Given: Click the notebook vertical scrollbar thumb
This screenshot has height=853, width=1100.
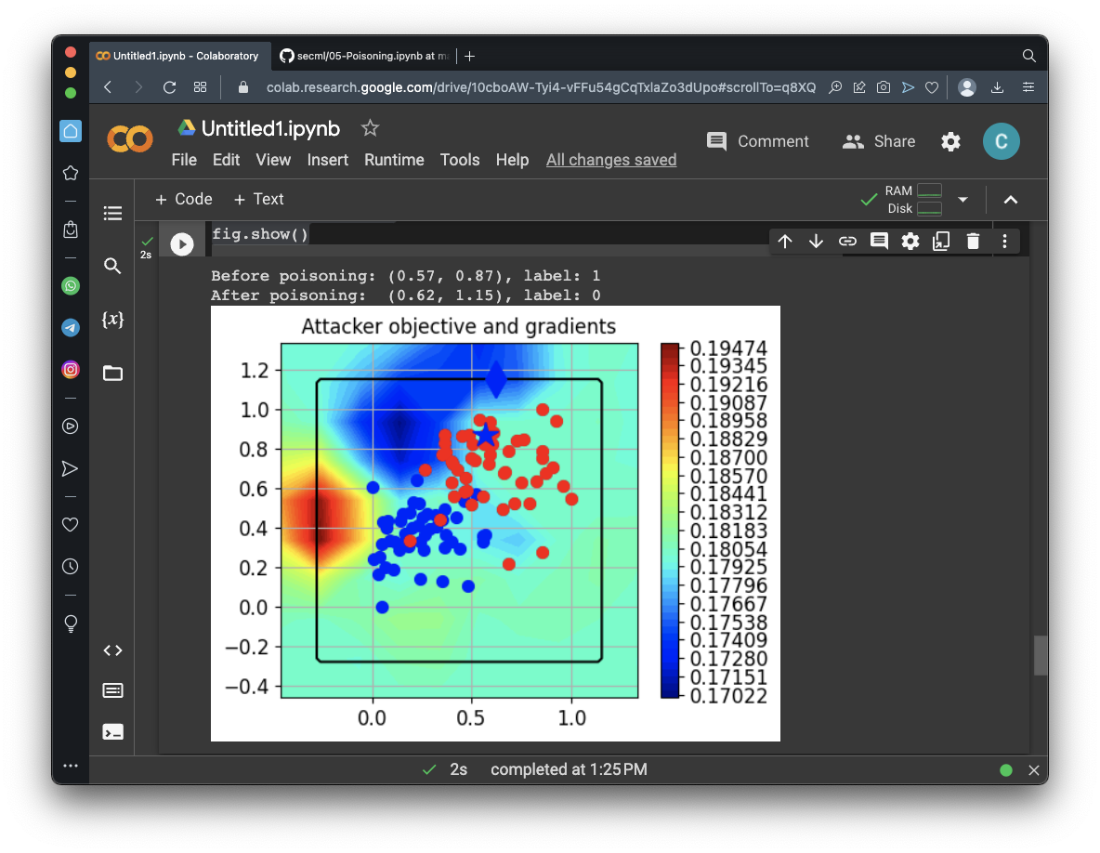Looking at the screenshot, I should (x=1041, y=655).
